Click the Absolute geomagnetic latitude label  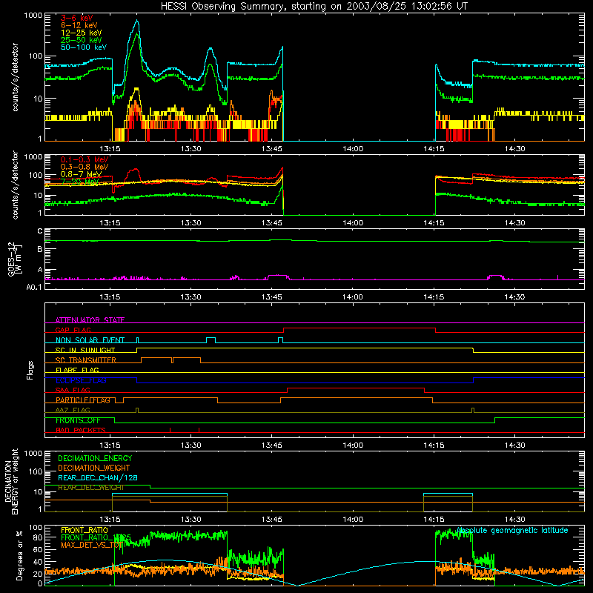click(512, 531)
